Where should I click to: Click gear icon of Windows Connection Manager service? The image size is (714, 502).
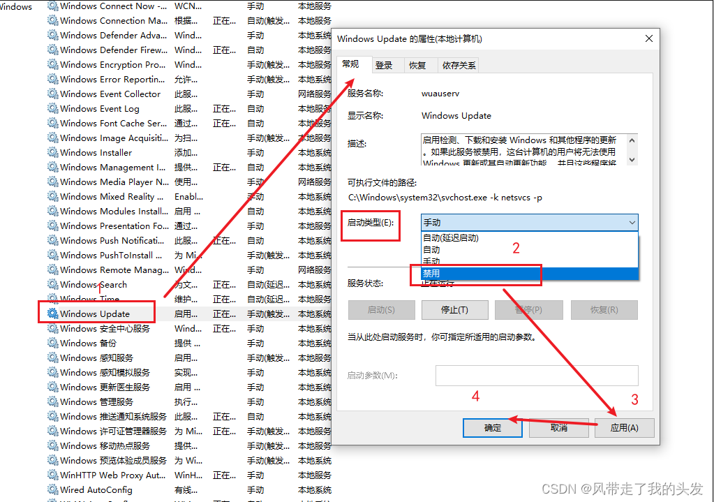pos(53,20)
